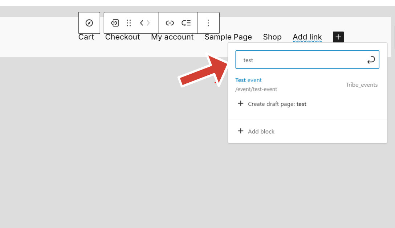Image resolution: width=395 pixels, height=228 pixels.
Task: Select the Navigation block compass icon
Action: pyautogui.click(x=89, y=23)
